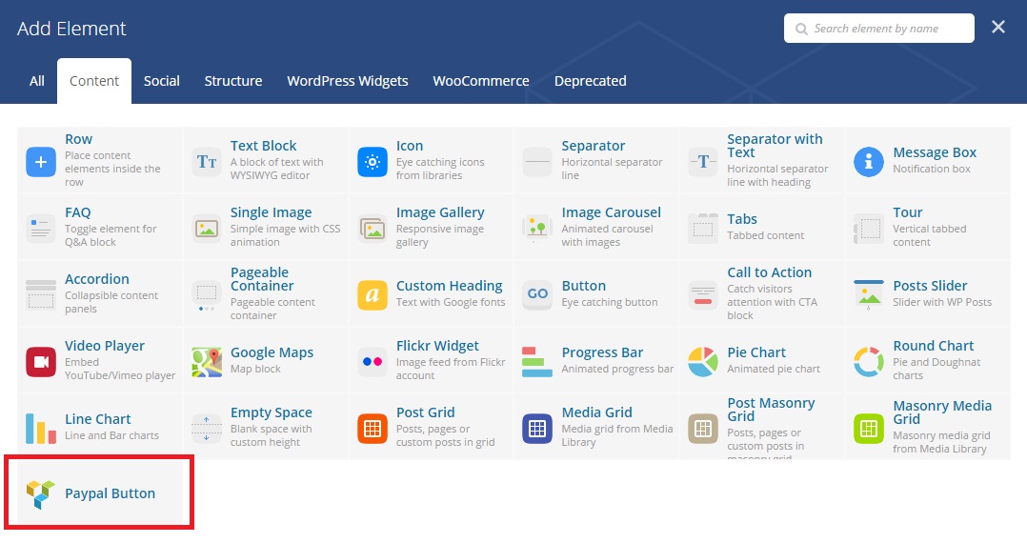
Task: Click the red Video Player icon
Action: [x=41, y=362]
